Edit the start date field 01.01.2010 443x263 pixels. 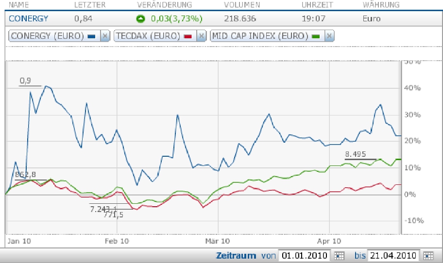[305, 256]
